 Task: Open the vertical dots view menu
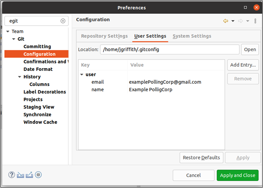pyautogui.click(x=255, y=21)
